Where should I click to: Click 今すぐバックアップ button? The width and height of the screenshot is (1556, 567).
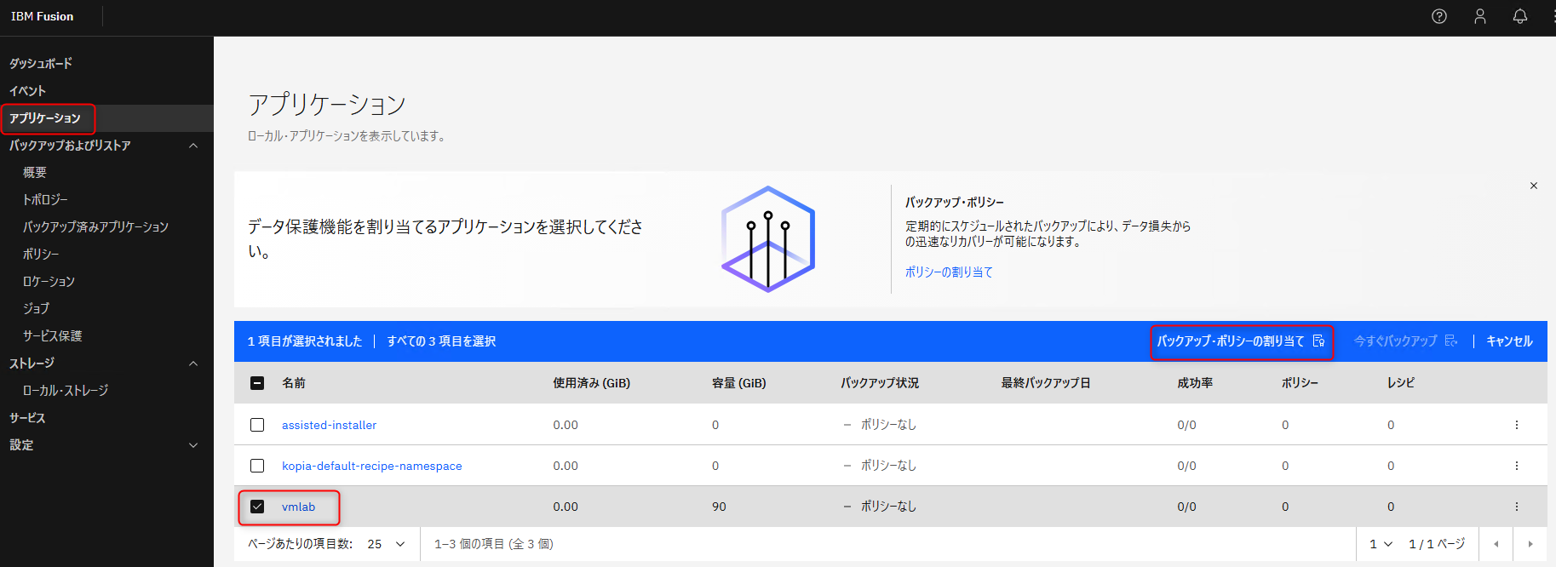[1405, 341]
